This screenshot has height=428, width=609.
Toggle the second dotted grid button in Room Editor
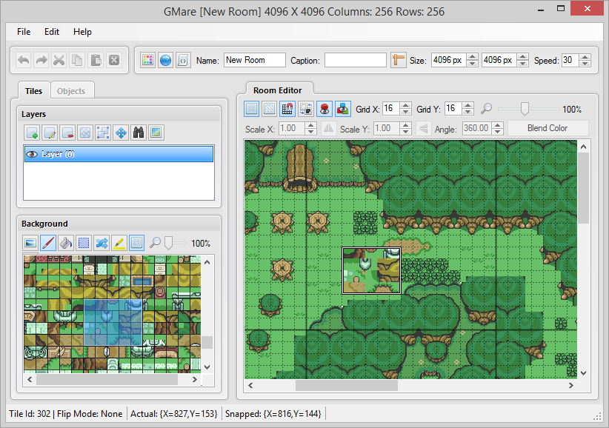[269, 109]
